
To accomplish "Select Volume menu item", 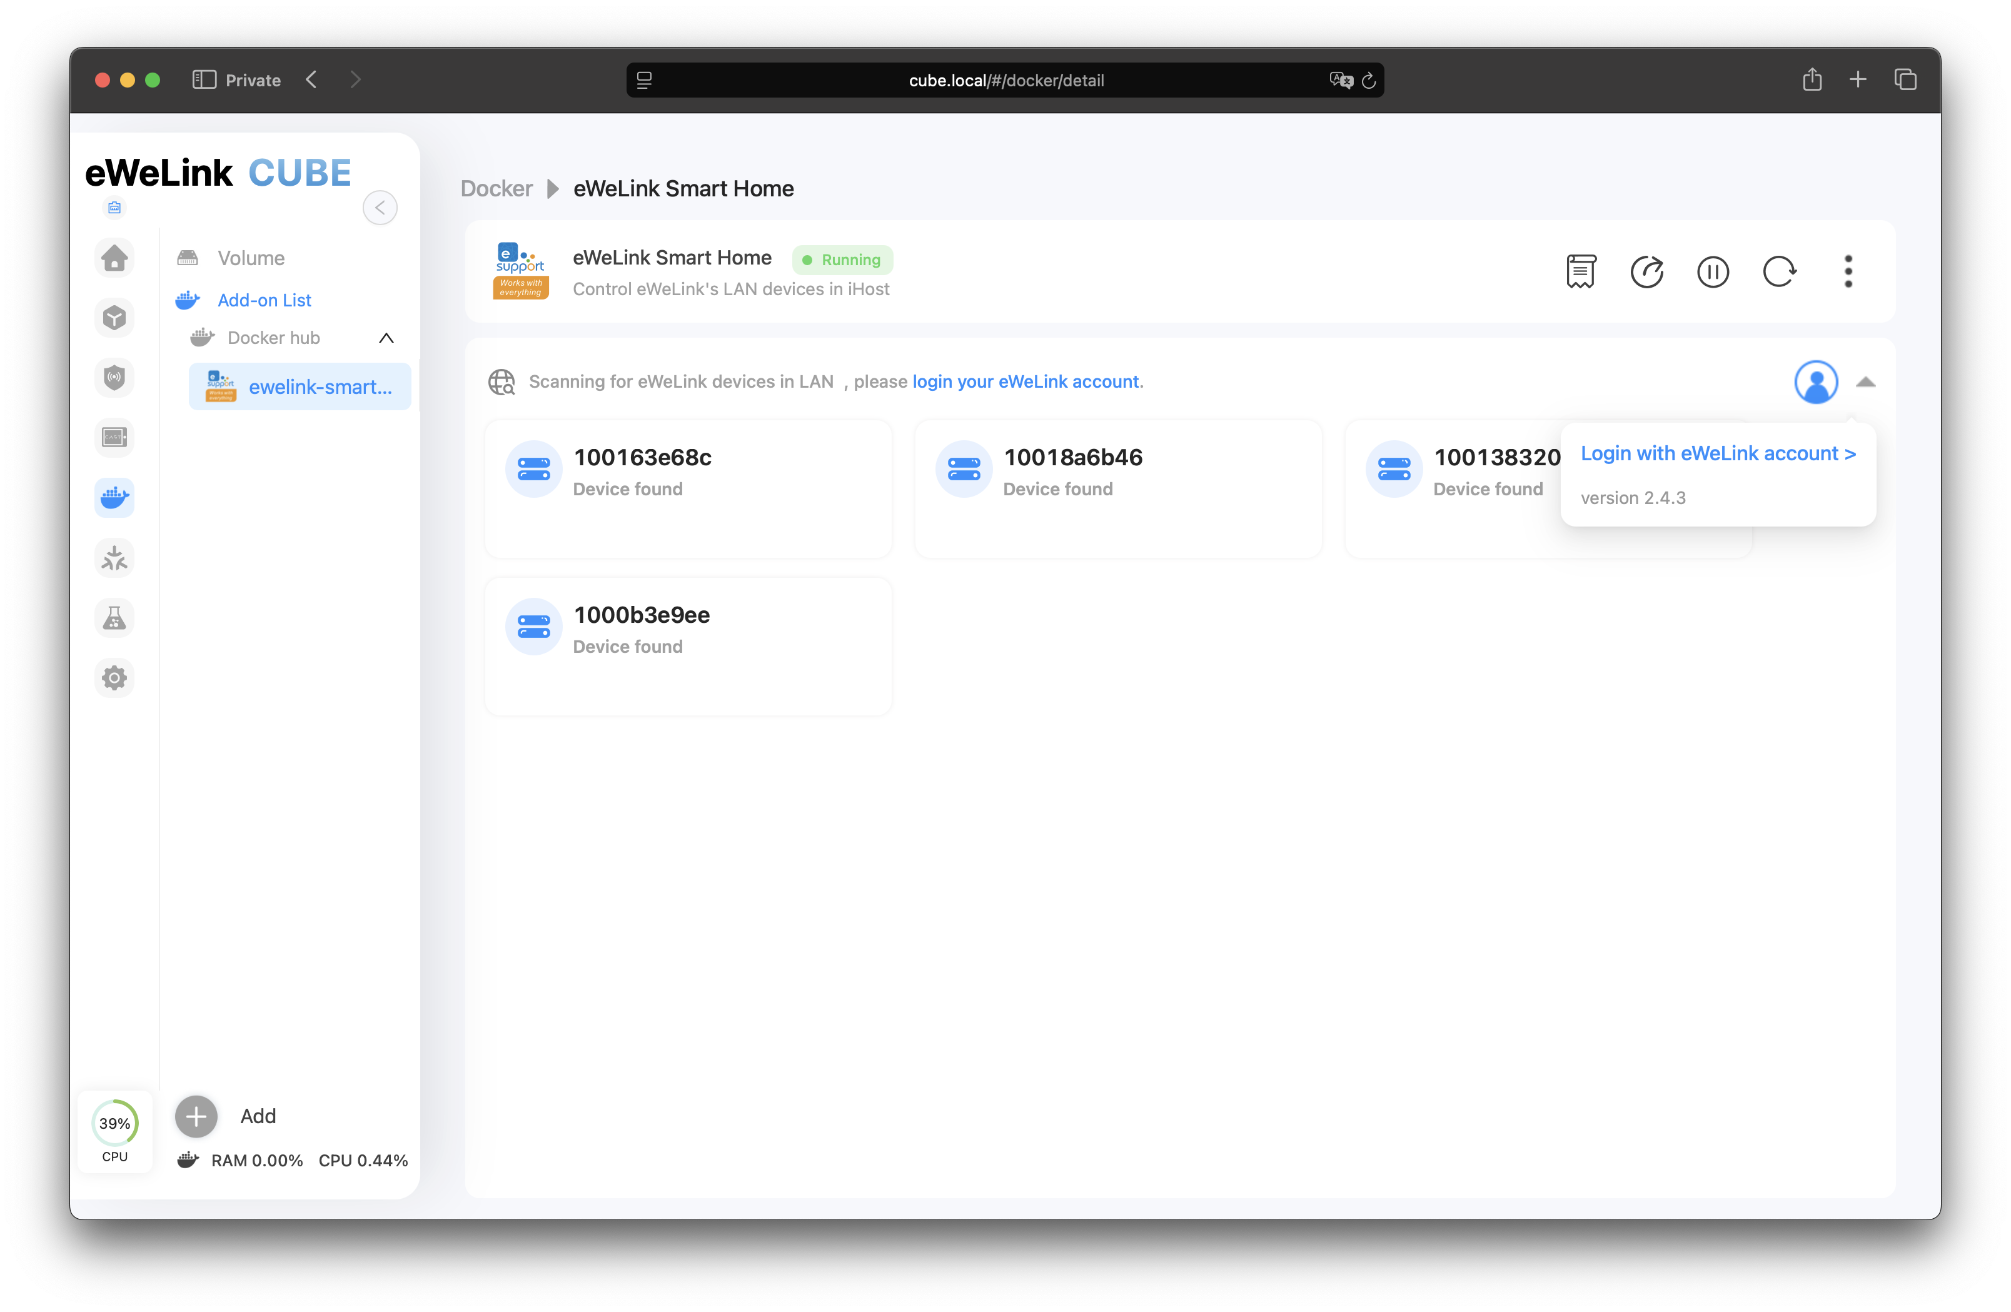I will pyautogui.click(x=251, y=258).
